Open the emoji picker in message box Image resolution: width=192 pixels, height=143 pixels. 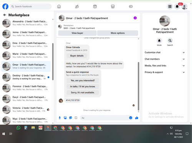pos(131,118)
